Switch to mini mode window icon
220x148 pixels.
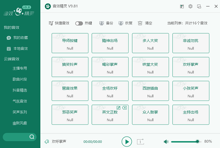click(199, 7)
